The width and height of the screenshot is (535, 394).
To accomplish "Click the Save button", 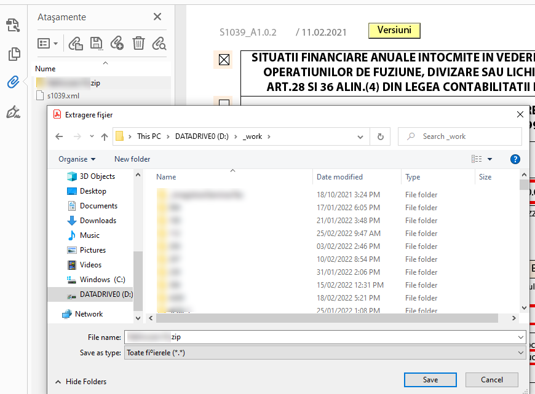I will click(x=430, y=380).
